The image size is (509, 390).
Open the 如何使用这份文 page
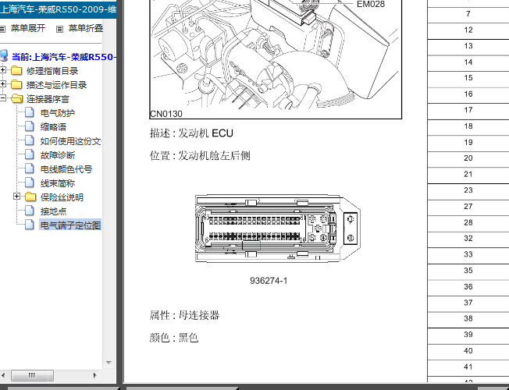[71, 141]
